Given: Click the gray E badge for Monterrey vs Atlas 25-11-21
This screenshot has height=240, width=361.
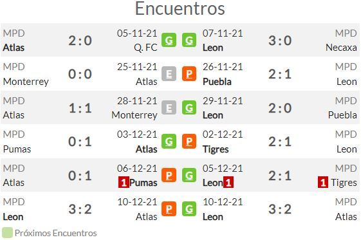Looking at the screenshot, I should point(169,74).
